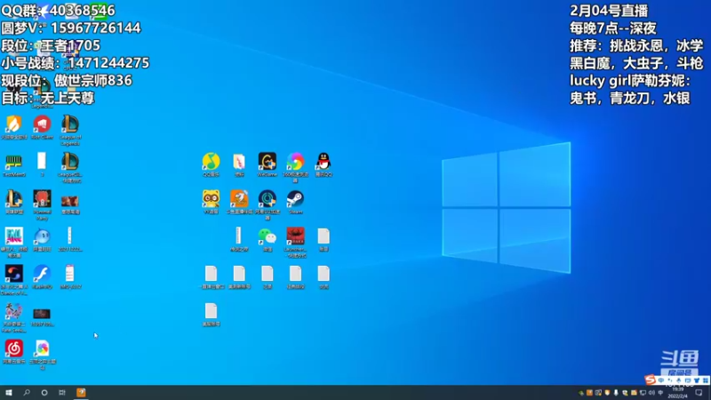Open the YY voice raccoon icon
Screen dimensions: 711x400
(211, 198)
